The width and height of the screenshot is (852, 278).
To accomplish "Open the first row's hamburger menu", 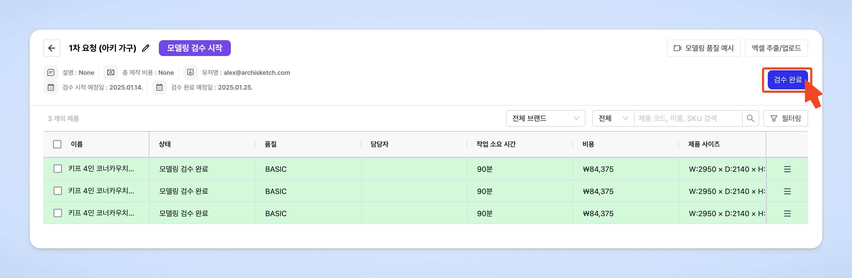I will click(x=787, y=169).
